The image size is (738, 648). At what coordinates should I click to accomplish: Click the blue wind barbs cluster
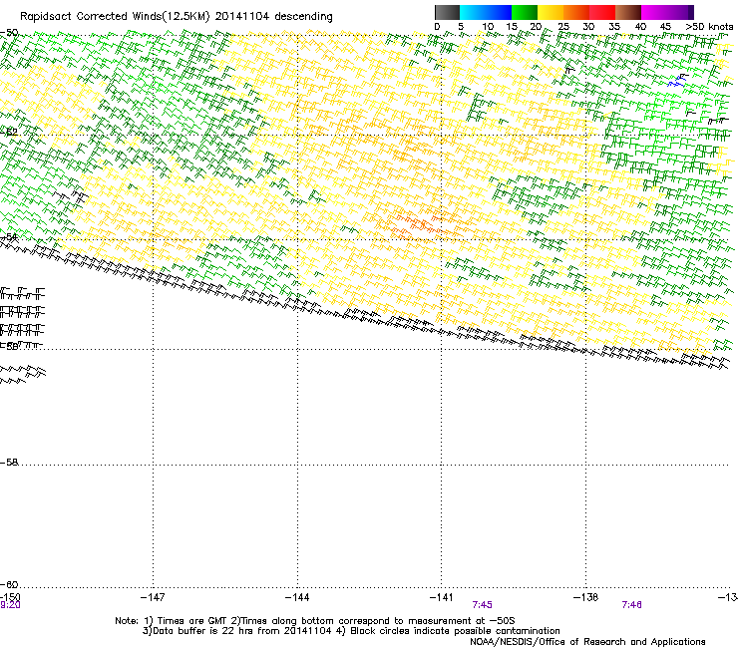[677, 81]
